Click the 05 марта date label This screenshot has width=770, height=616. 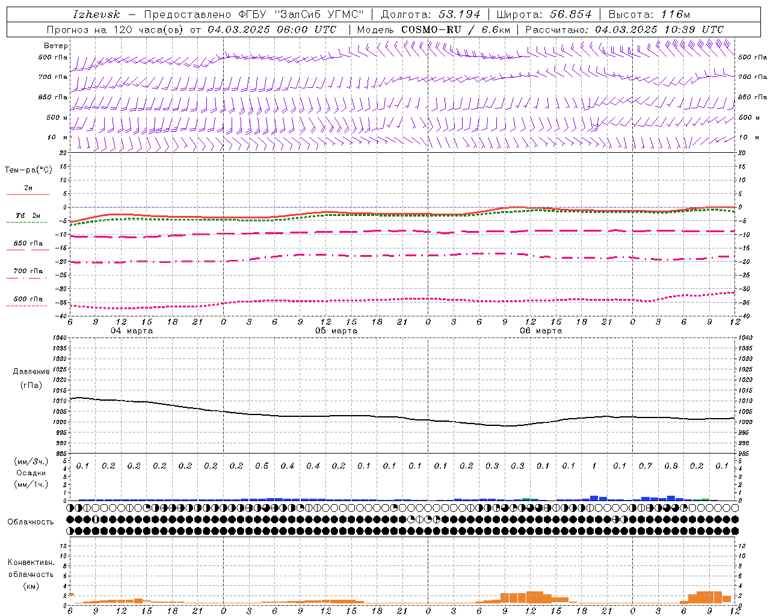pyautogui.click(x=336, y=331)
